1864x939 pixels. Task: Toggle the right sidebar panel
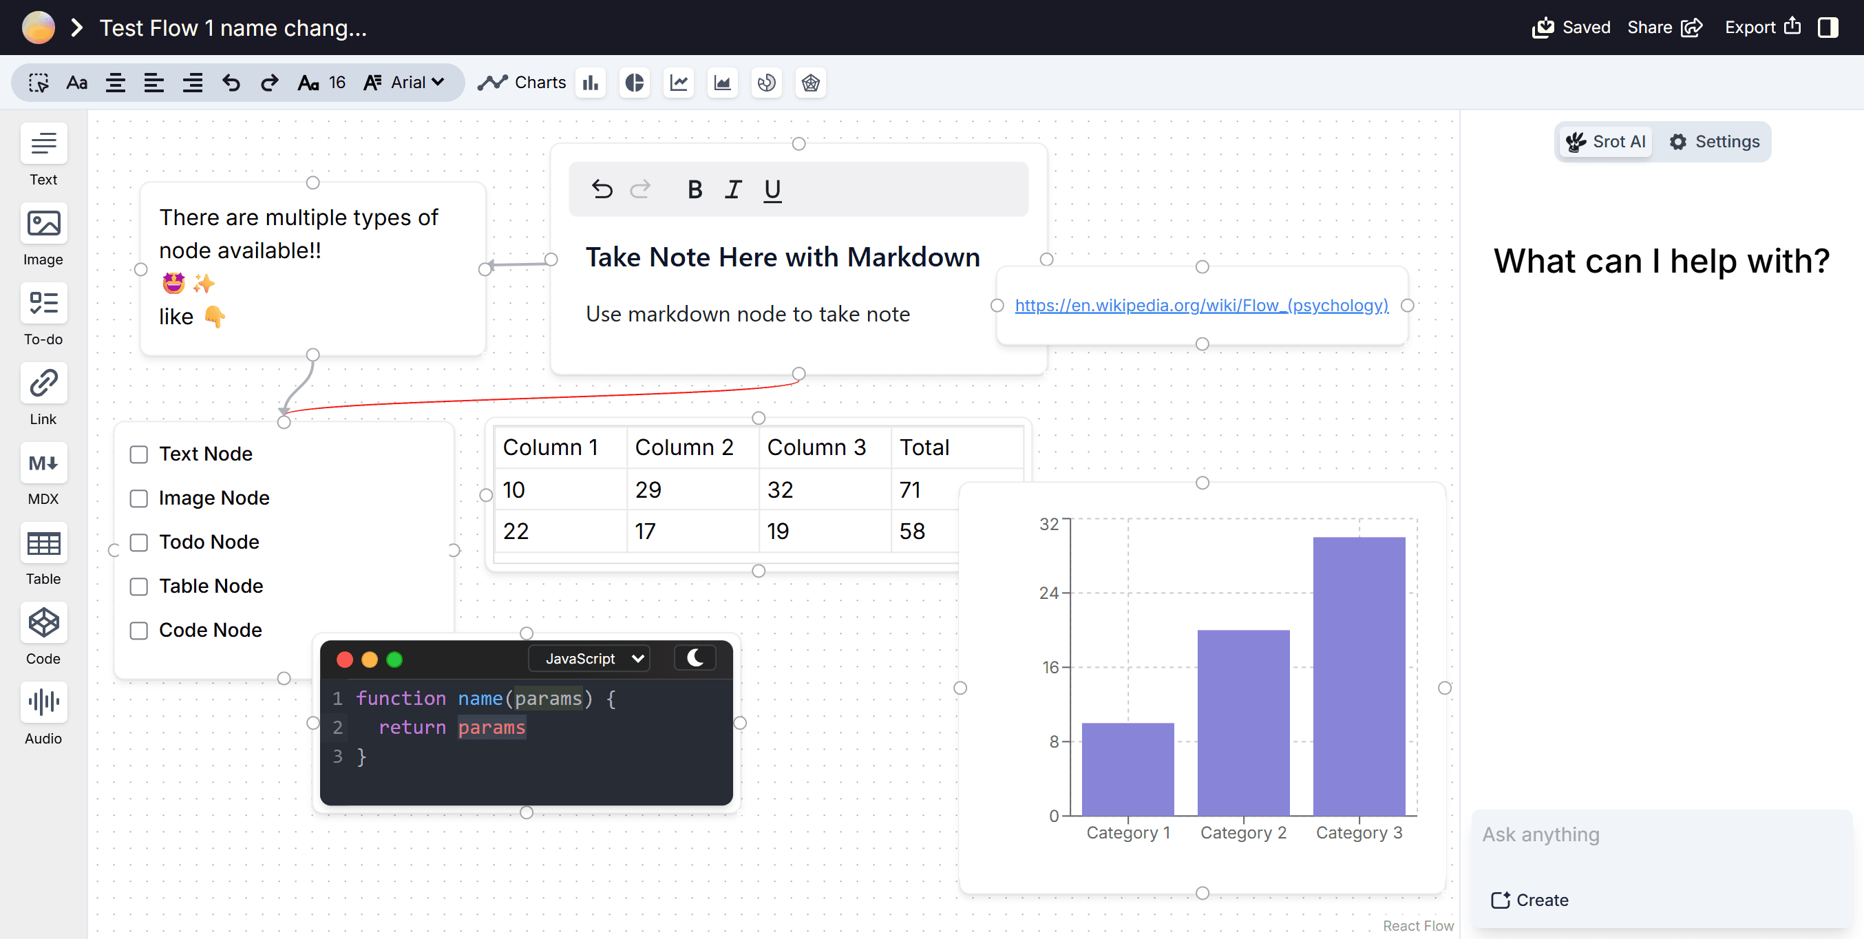click(x=1828, y=28)
